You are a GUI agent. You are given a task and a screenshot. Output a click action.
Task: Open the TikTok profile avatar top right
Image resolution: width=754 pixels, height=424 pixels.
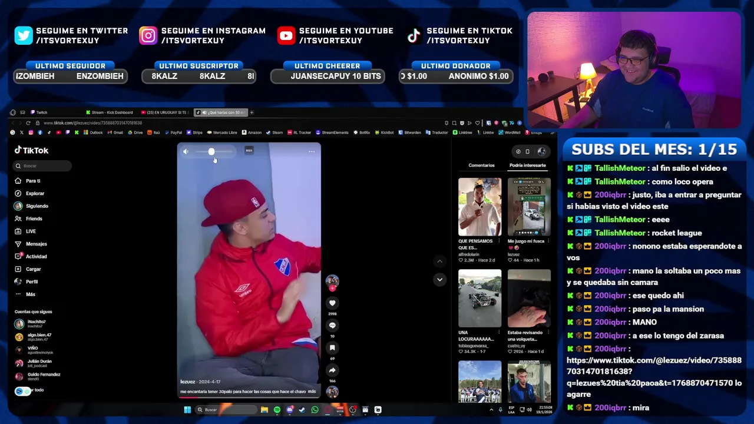[x=541, y=151]
